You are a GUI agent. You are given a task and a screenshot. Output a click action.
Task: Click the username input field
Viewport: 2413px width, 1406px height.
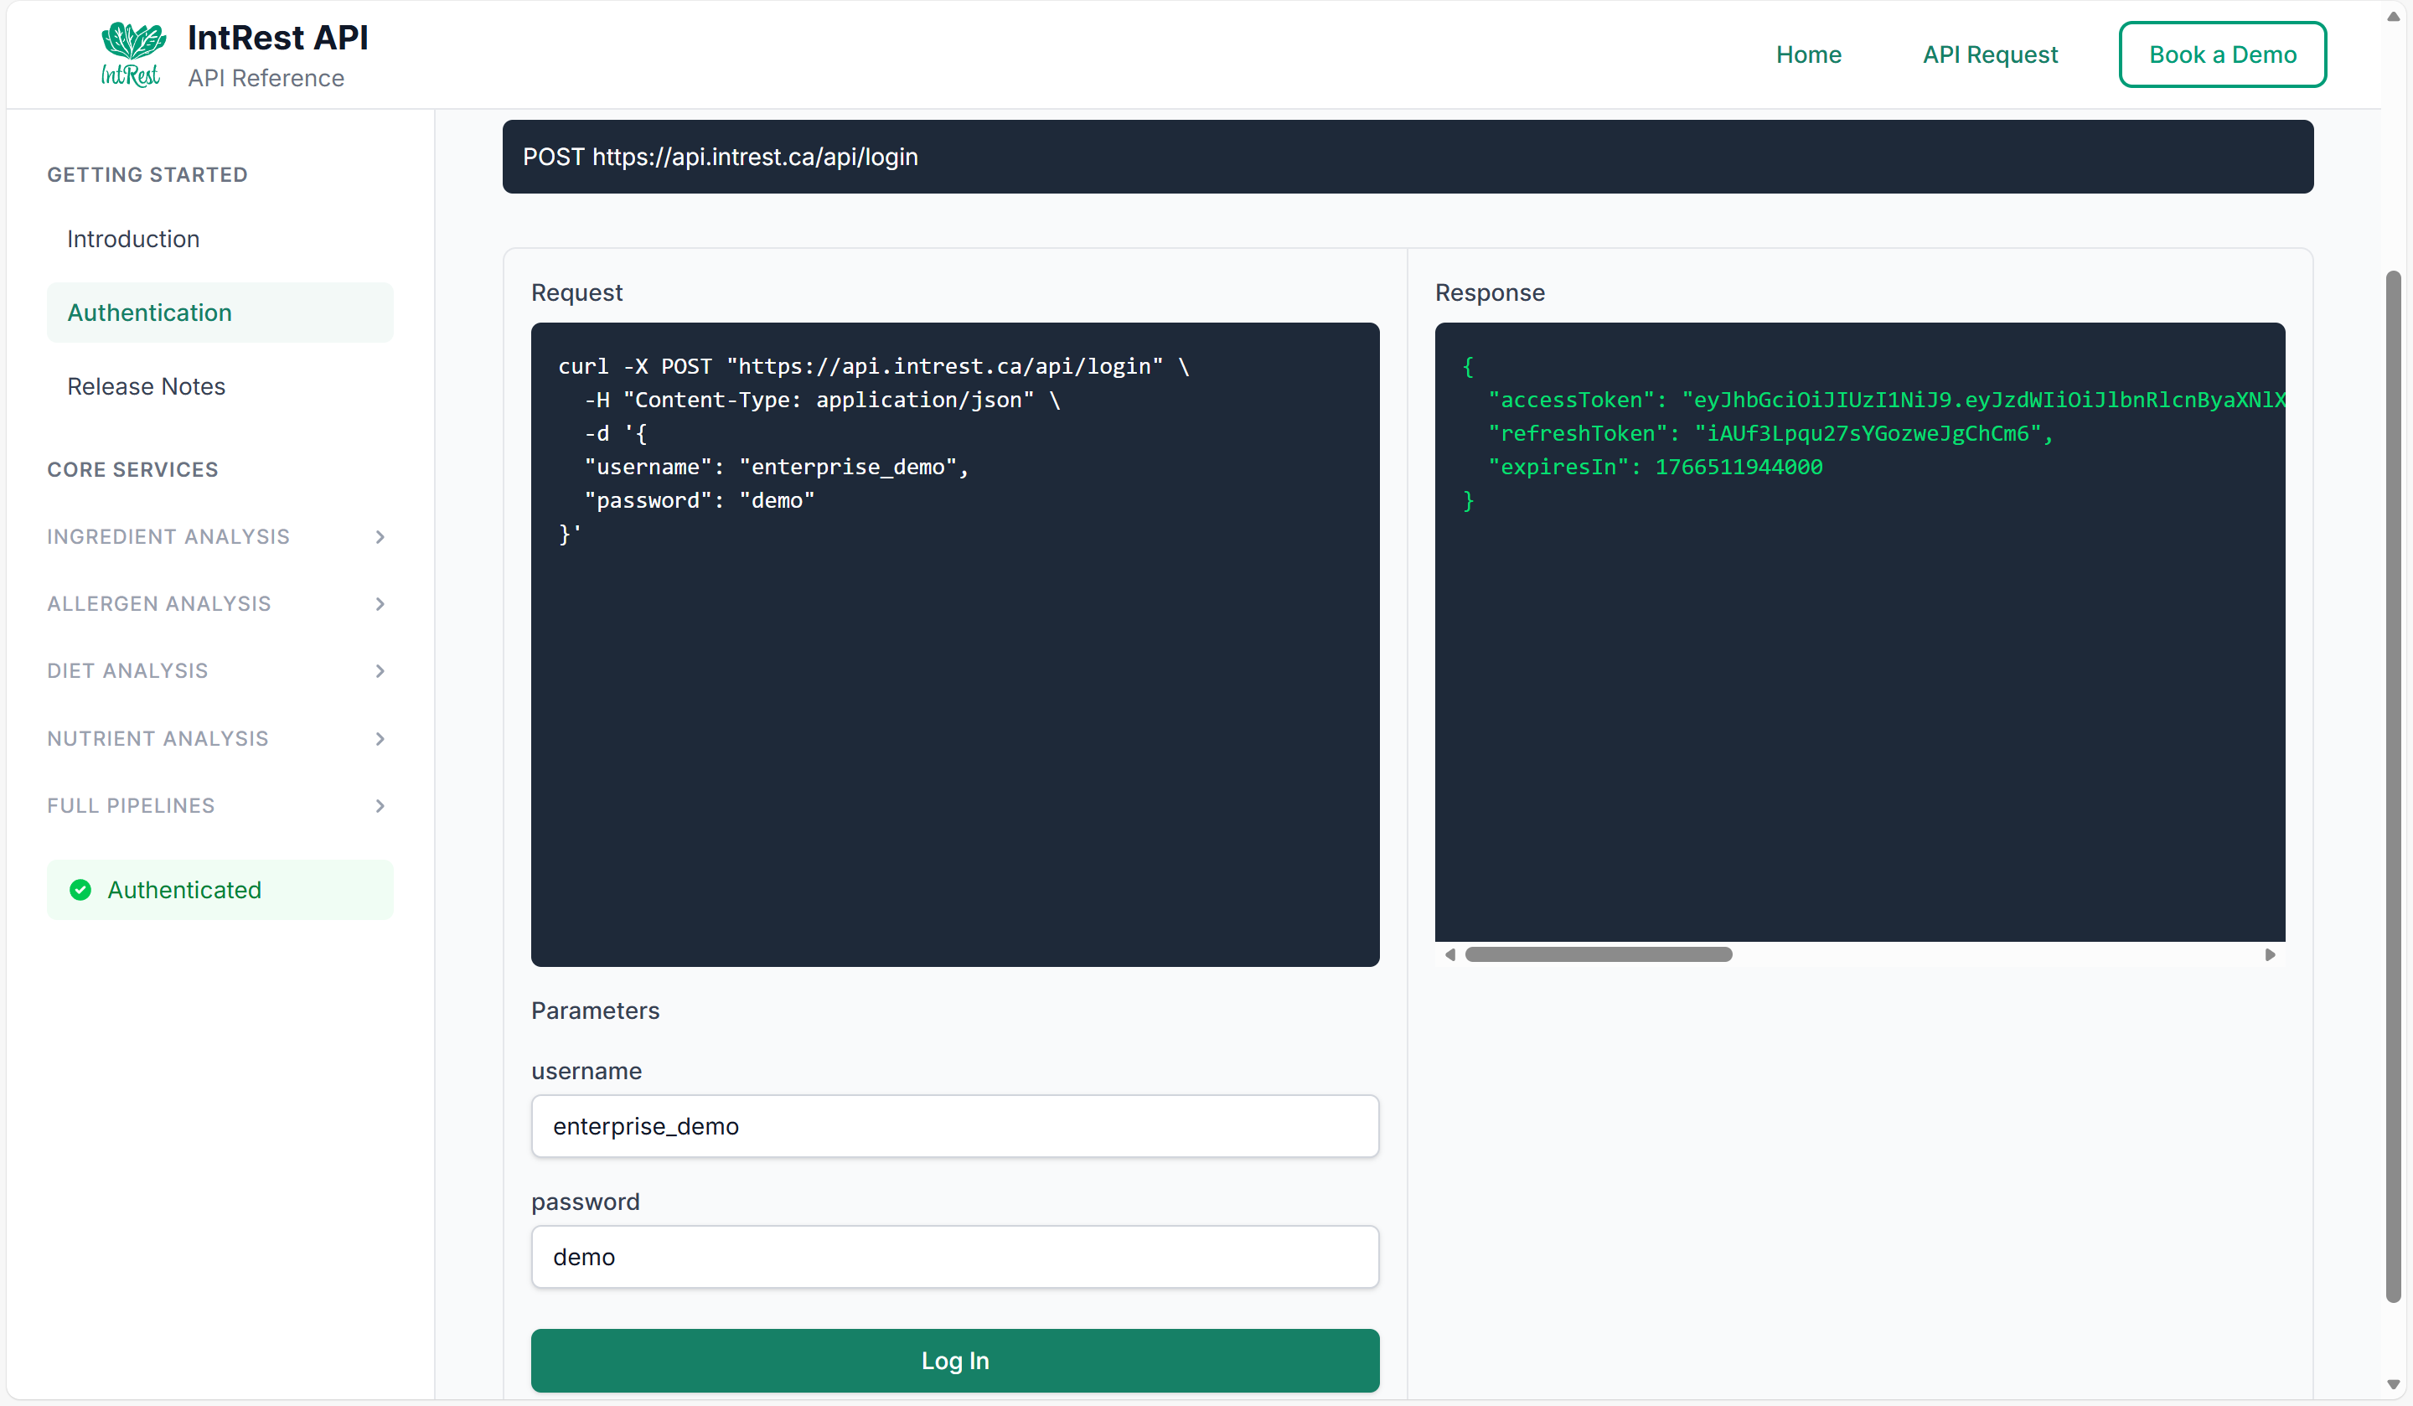pyautogui.click(x=954, y=1126)
